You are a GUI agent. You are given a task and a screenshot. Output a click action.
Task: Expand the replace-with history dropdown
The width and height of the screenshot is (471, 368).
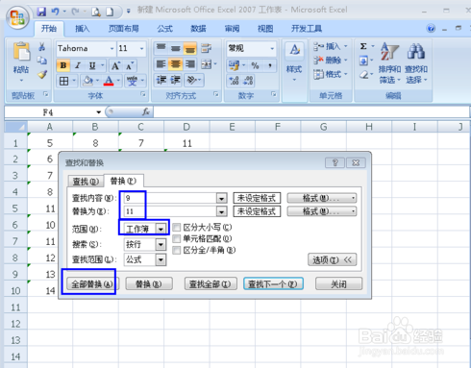221,211
